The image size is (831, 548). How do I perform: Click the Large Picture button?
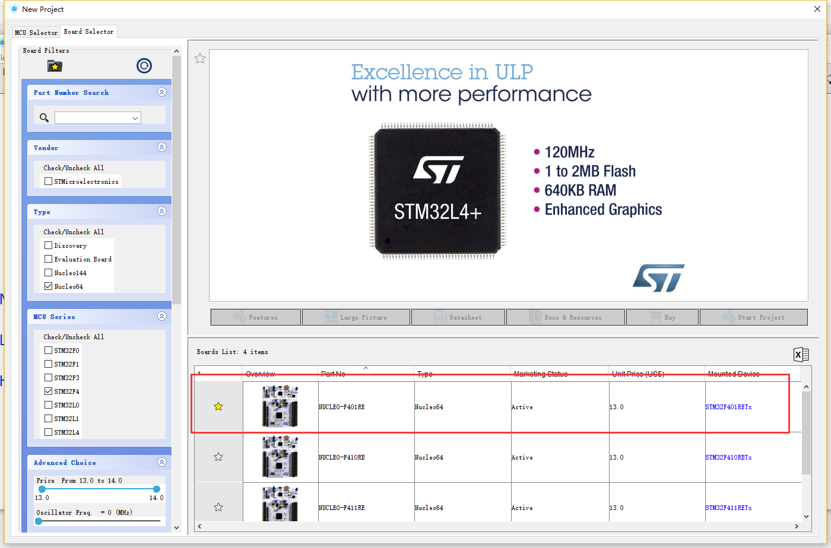[x=356, y=317]
